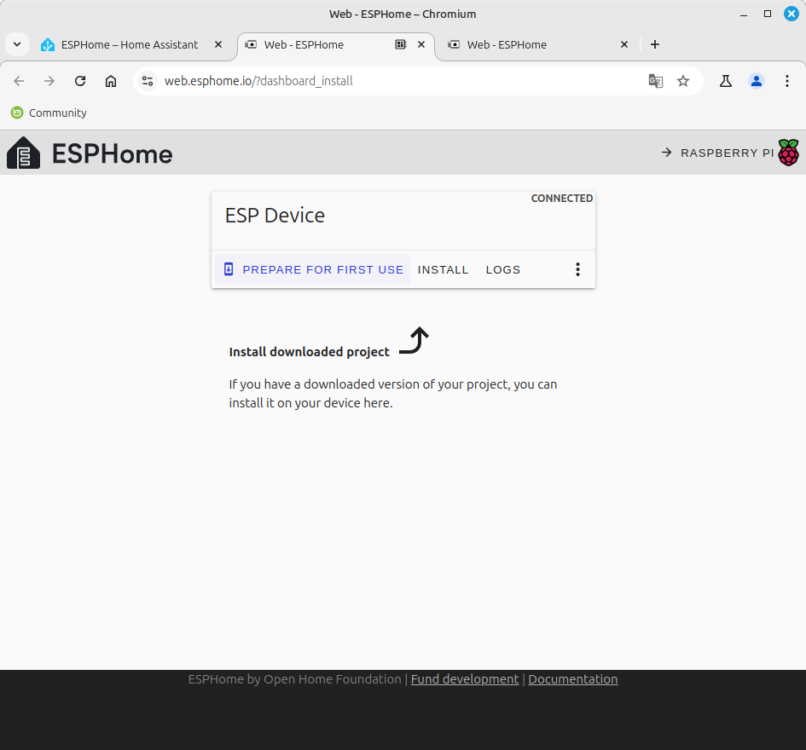
Task: Open the translate page icon
Action: click(x=655, y=81)
